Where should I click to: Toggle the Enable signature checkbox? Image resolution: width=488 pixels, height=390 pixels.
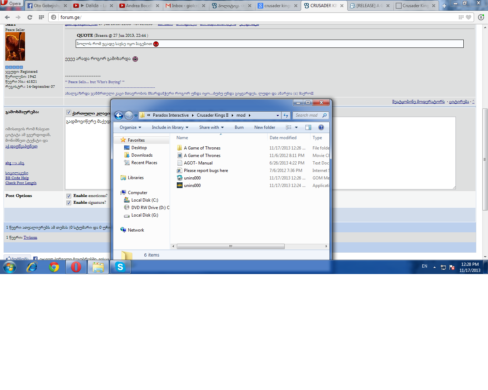coord(69,203)
